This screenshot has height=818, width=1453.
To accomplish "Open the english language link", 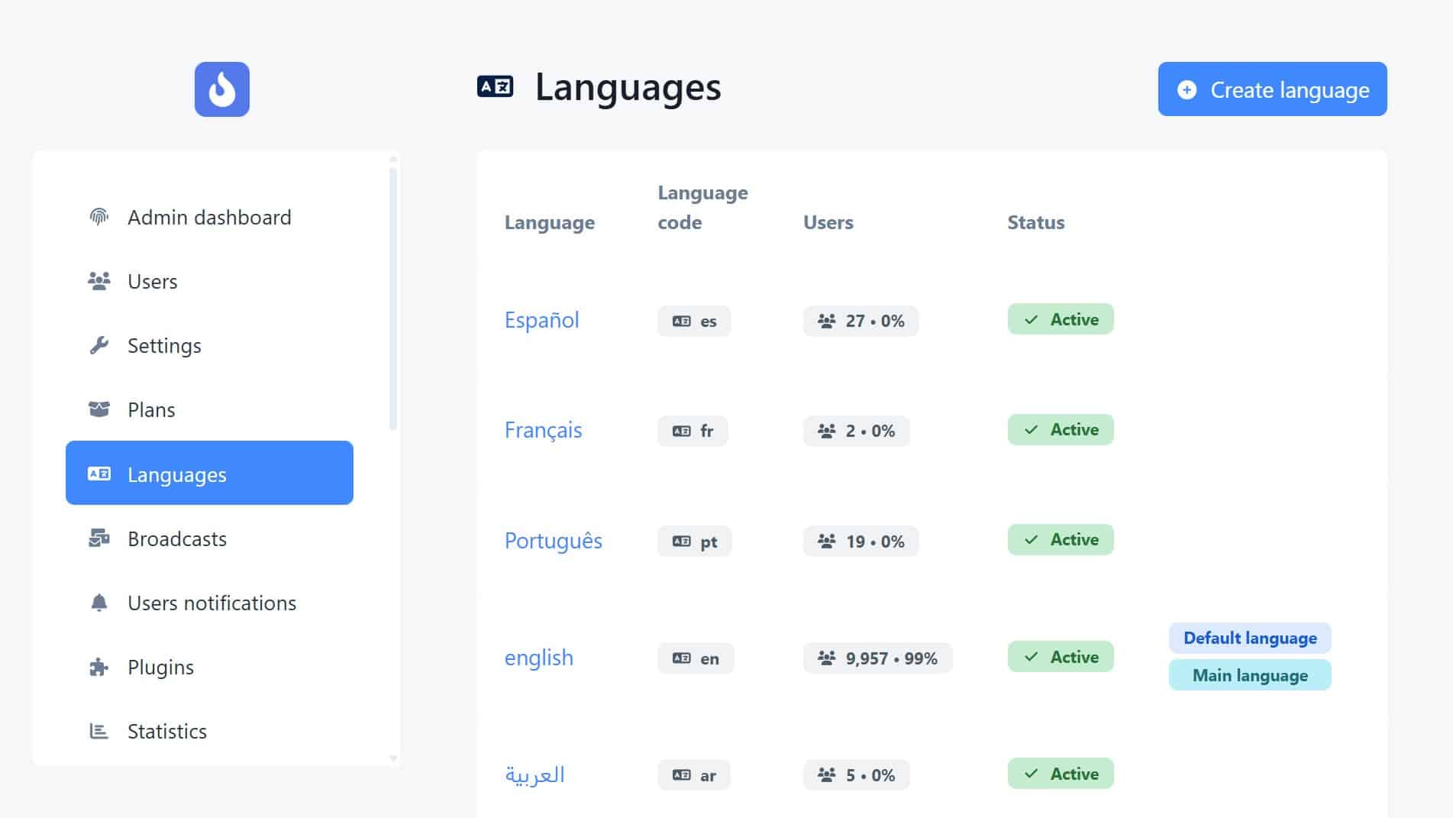I will [x=538, y=658].
